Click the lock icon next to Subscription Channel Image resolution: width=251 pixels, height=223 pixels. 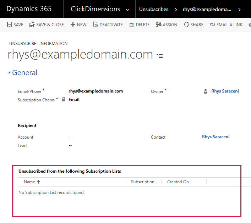coord(64,99)
